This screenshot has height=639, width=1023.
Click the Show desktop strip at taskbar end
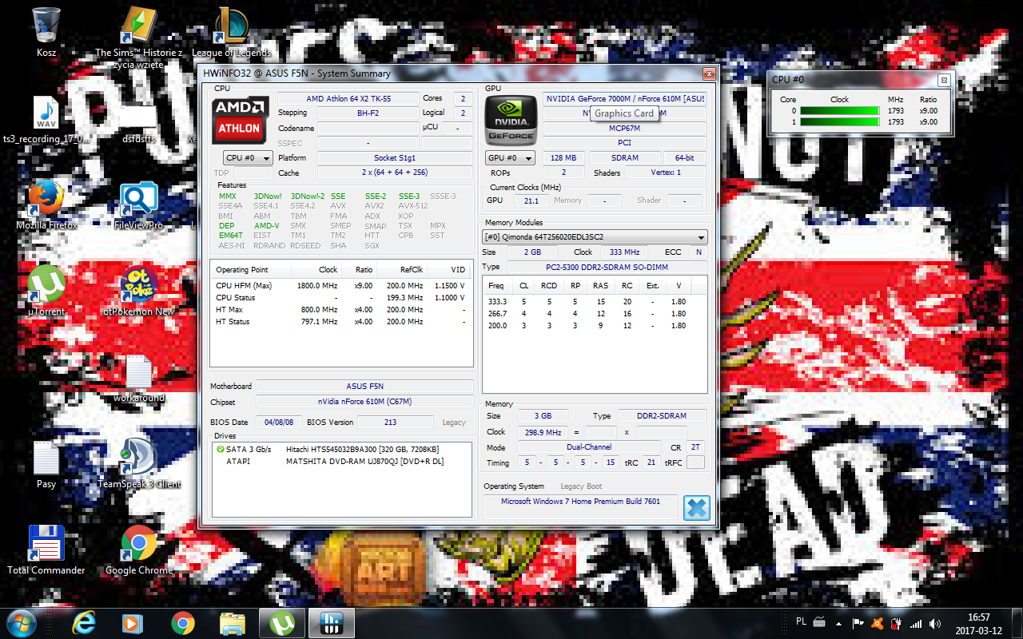[x=1017, y=623]
